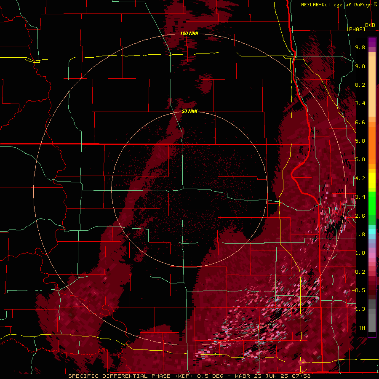Click the DKD label above the color bar
The height and width of the screenshot is (379, 379).
(x=370, y=25)
